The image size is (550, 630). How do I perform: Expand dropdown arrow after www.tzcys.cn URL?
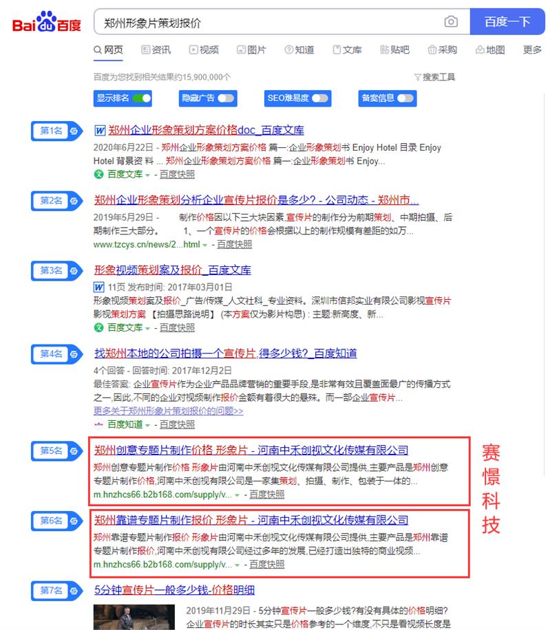coord(205,245)
